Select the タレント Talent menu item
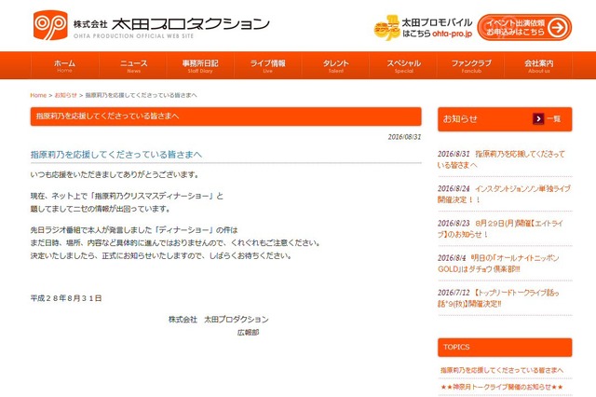Image resolution: width=596 pixels, height=397 pixels. [x=335, y=65]
